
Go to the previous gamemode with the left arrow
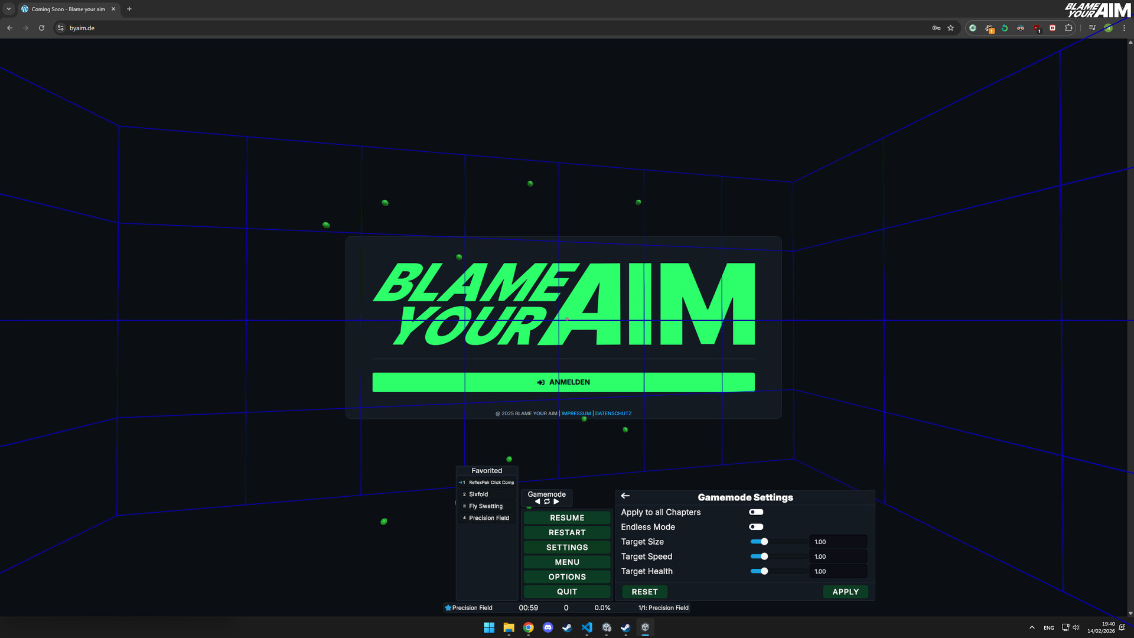[x=537, y=502]
